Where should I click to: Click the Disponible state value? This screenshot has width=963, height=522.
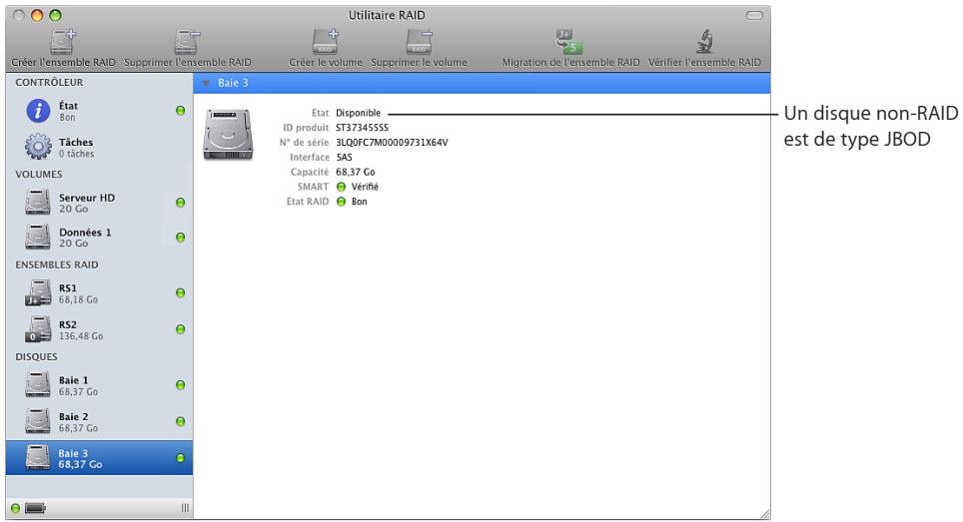358,113
